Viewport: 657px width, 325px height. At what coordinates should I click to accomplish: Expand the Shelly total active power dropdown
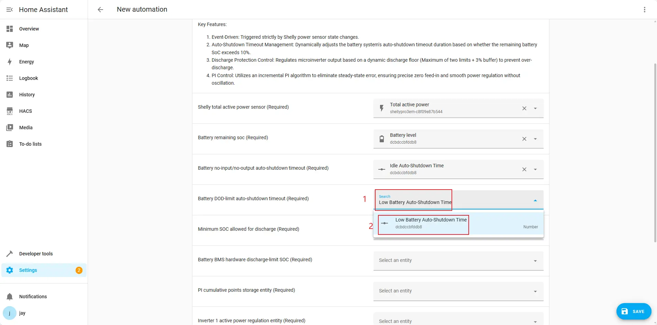coord(535,108)
